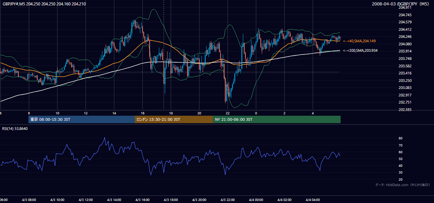Click the データ: HistData.com source credit
The width and height of the screenshot is (434, 203).
402,185
